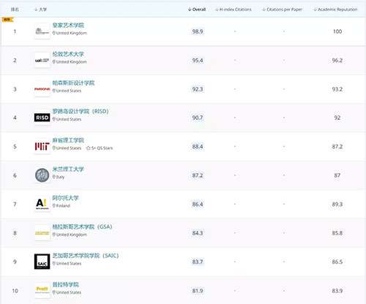The image size is (366, 304).
Task: Sort by Citations per Paper header
Action: pyautogui.click(x=282, y=9)
